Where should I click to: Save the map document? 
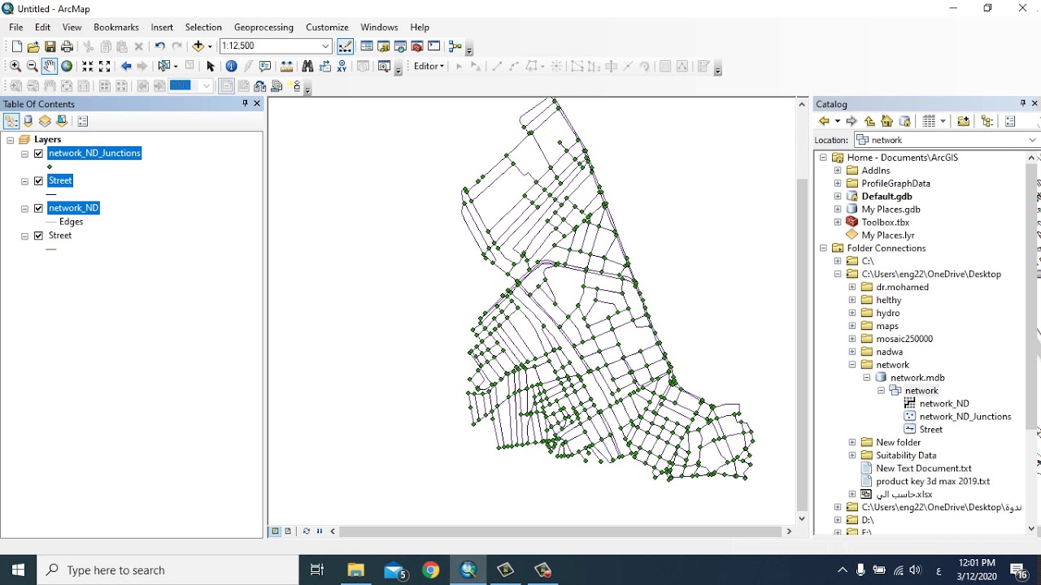50,46
